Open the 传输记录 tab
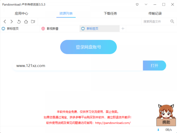177x133 pixels. pyautogui.click(x=155, y=14)
